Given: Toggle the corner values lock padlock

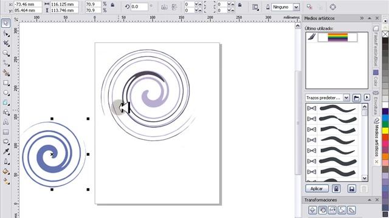Looking at the screenshot, I should click(x=239, y=5).
